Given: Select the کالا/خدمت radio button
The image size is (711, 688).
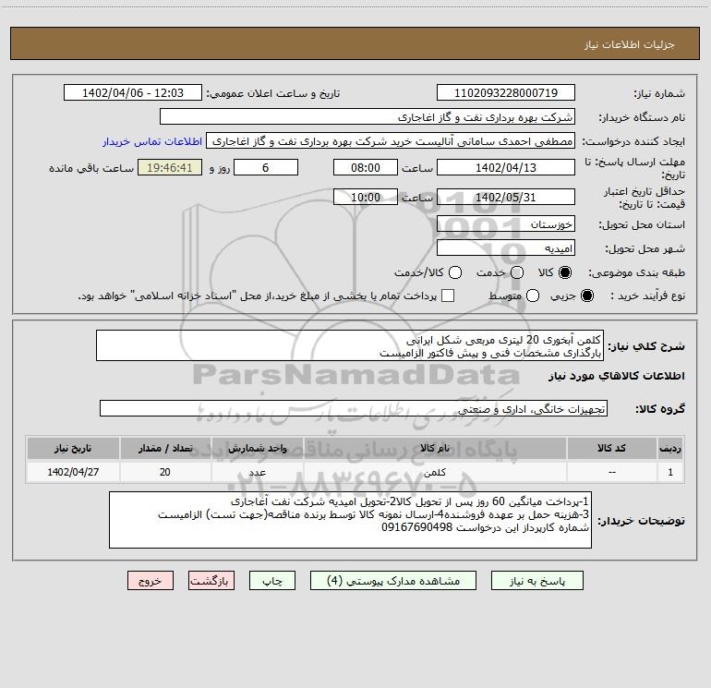Looking at the screenshot, I should (455, 272).
